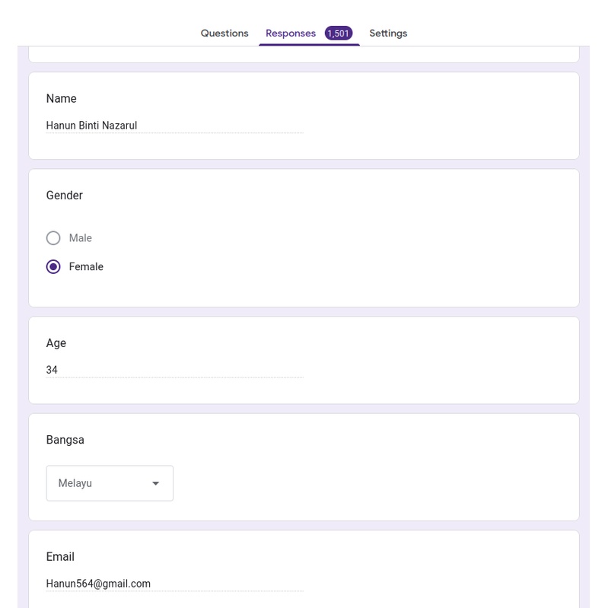Click the Age question title
This screenshot has height=608, width=608.
[x=56, y=343]
